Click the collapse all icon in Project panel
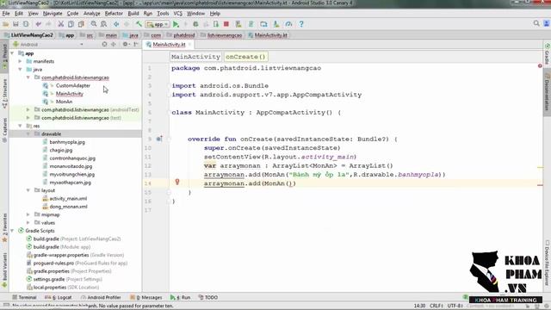551x310 pixels. 114,44
